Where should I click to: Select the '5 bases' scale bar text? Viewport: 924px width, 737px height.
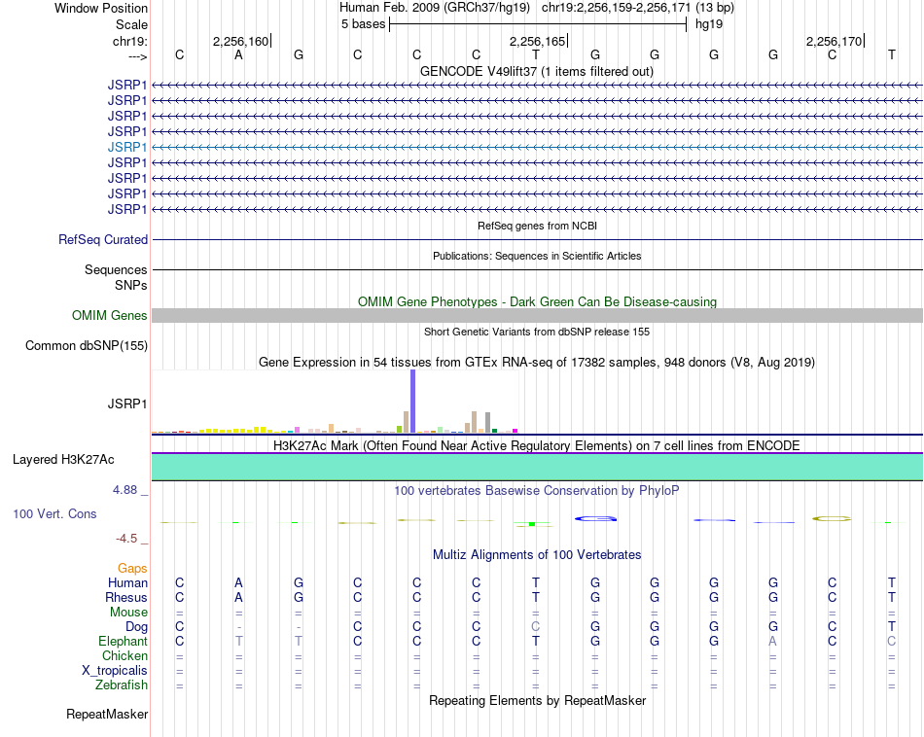(x=363, y=24)
